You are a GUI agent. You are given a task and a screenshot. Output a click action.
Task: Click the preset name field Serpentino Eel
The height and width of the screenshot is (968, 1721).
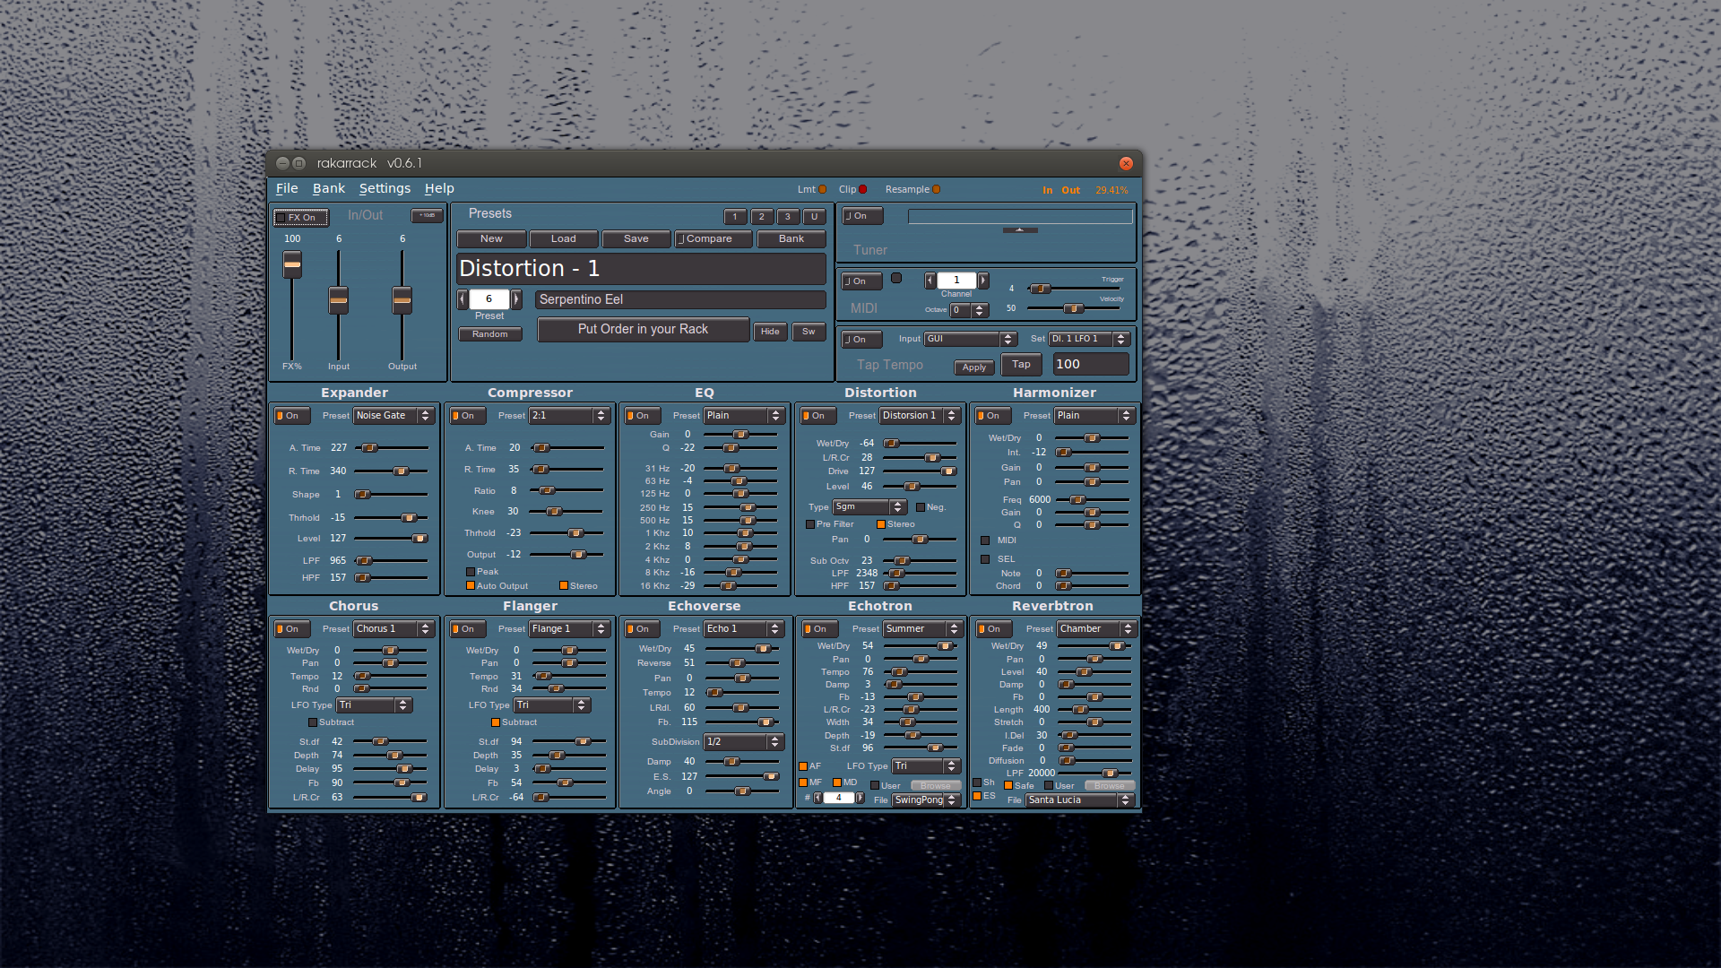tap(680, 299)
